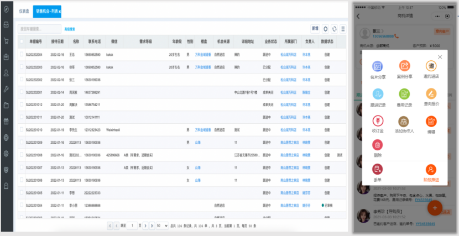Image resolution: width=459 pixels, height=236 pixels.
Task: Go to the last page
Action: [152, 225]
